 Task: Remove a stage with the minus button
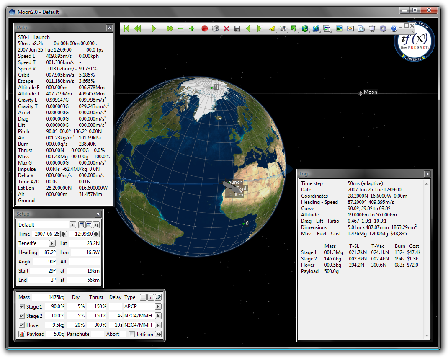143,297
